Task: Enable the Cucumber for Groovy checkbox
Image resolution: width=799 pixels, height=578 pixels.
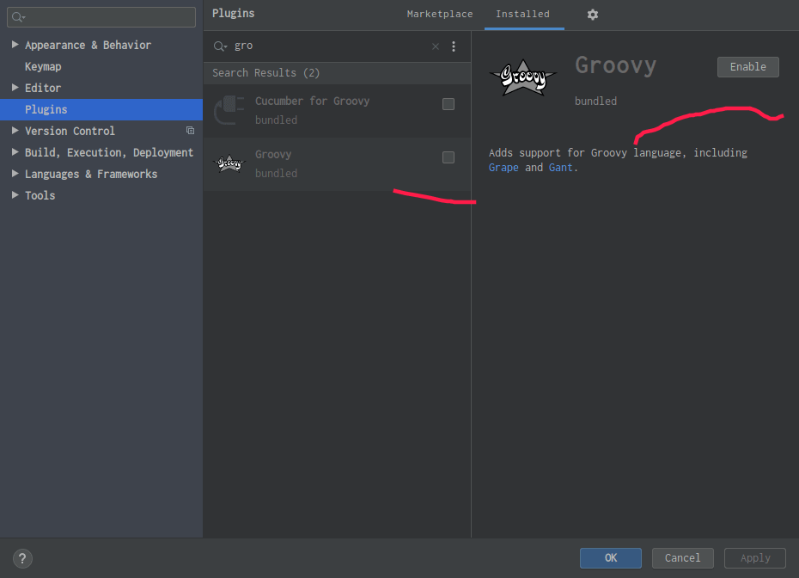Action: [x=448, y=104]
